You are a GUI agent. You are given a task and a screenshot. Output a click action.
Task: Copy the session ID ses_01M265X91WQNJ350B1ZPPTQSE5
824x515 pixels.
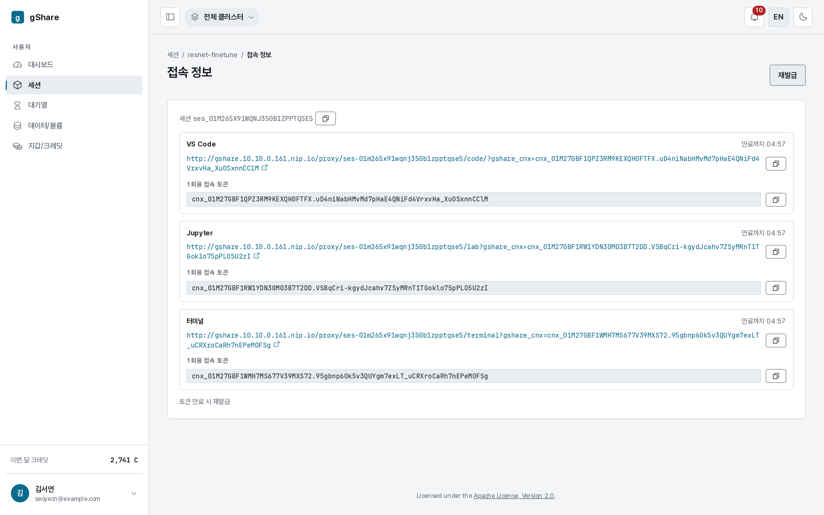click(x=325, y=118)
